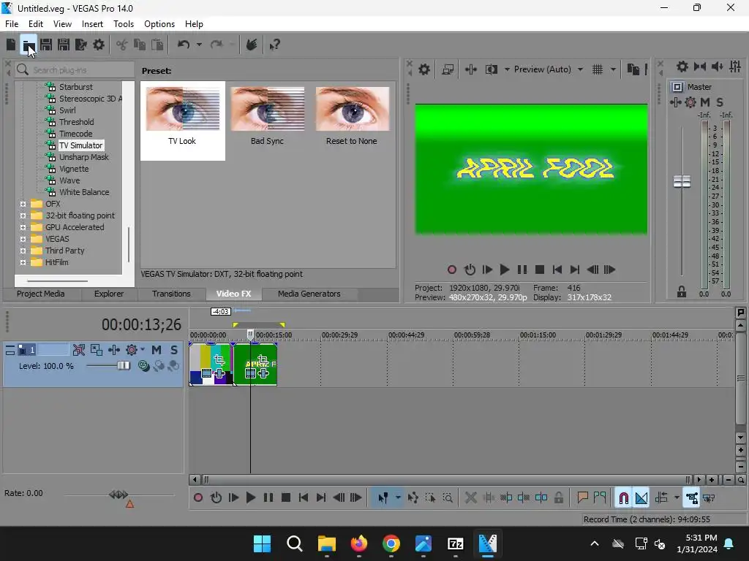Image resolution: width=749 pixels, height=561 pixels.
Task: Click the Search plug-ins field
Action: pos(75,70)
